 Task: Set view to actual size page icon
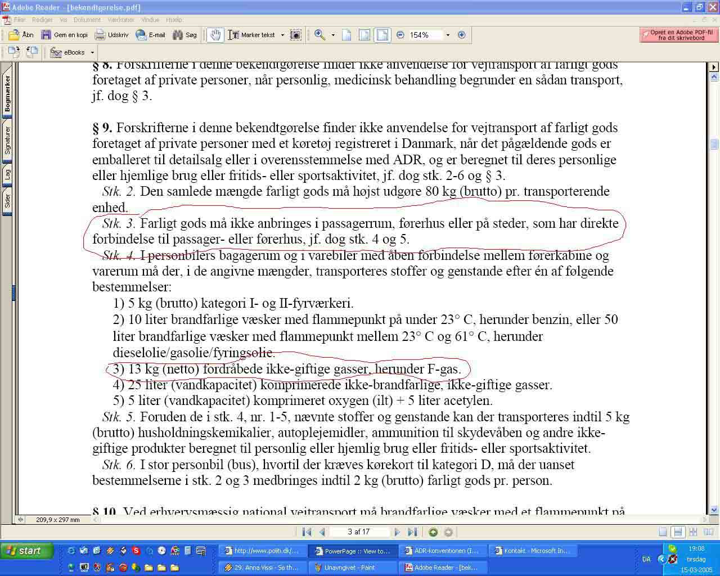coord(346,35)
